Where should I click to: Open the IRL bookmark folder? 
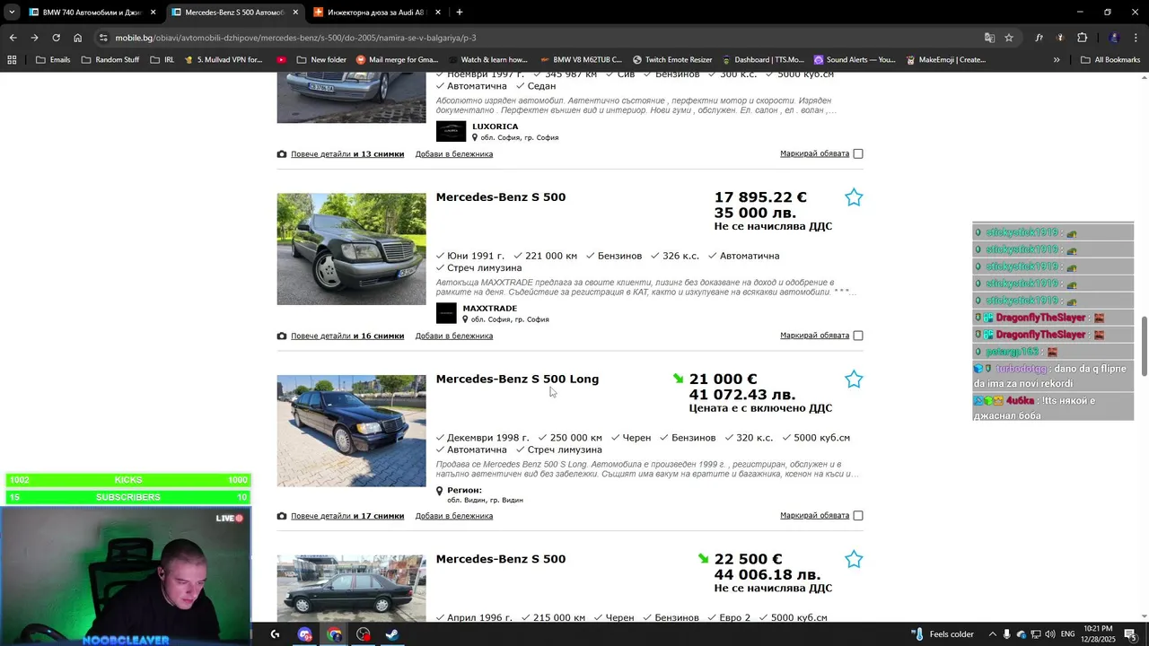(x=162, y=60)
